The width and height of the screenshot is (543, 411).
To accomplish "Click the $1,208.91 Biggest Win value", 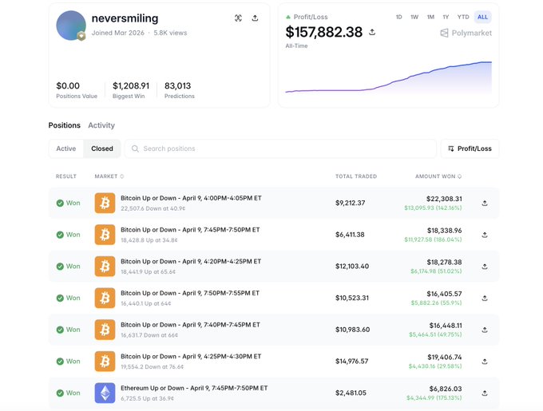I will [x=131, y=86].
